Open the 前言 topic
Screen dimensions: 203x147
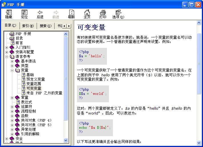(19, 43)
